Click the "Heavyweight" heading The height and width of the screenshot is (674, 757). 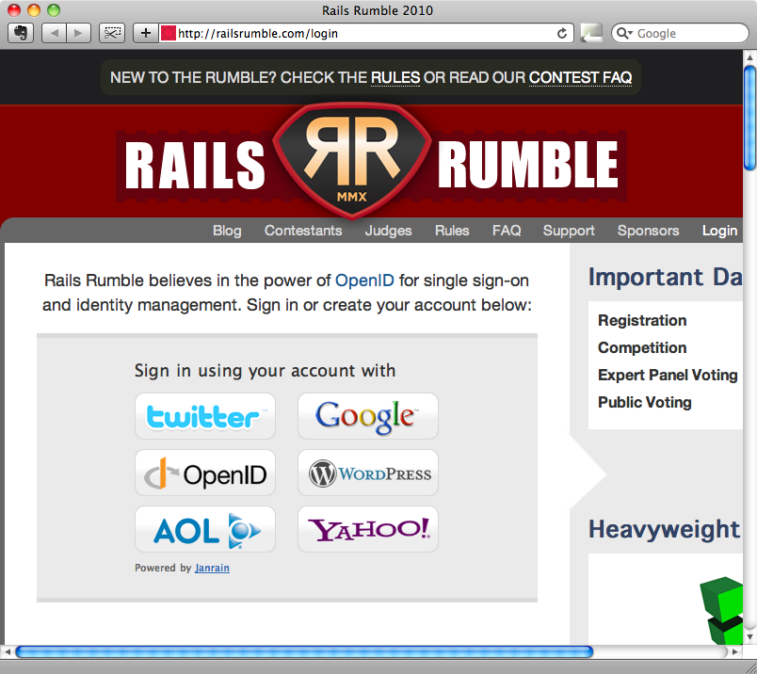point(665,530)
